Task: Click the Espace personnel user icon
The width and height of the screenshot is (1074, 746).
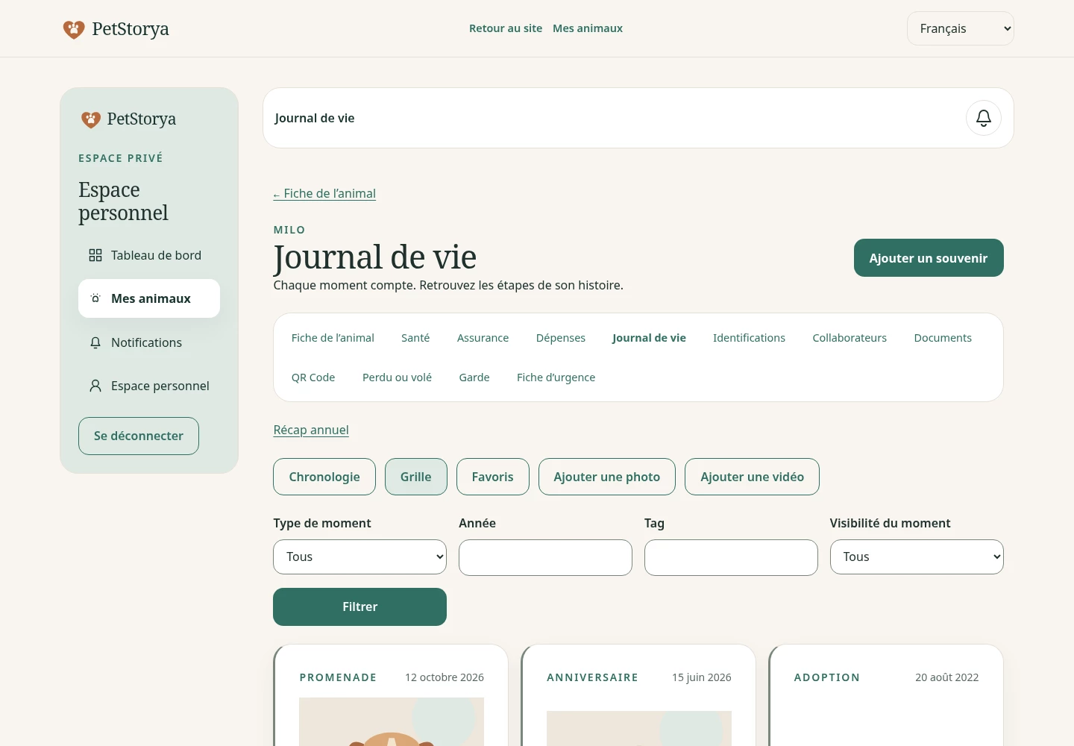Action: tap(95, 386)
